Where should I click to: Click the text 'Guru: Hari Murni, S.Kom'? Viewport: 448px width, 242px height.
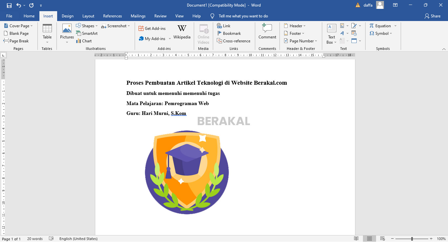tap(156, 113)
